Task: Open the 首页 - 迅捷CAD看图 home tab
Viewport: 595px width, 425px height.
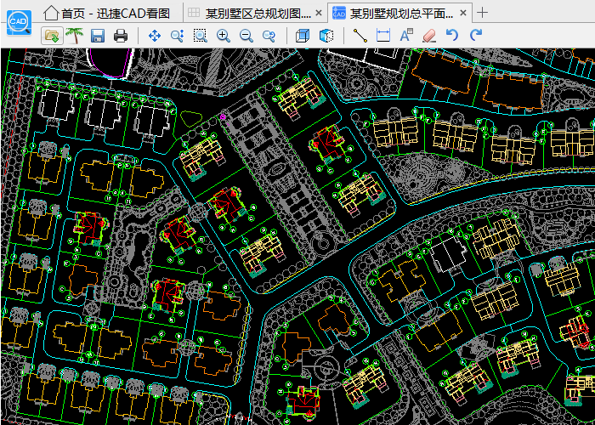Action: pyautogui.click(x=107, y=14)
